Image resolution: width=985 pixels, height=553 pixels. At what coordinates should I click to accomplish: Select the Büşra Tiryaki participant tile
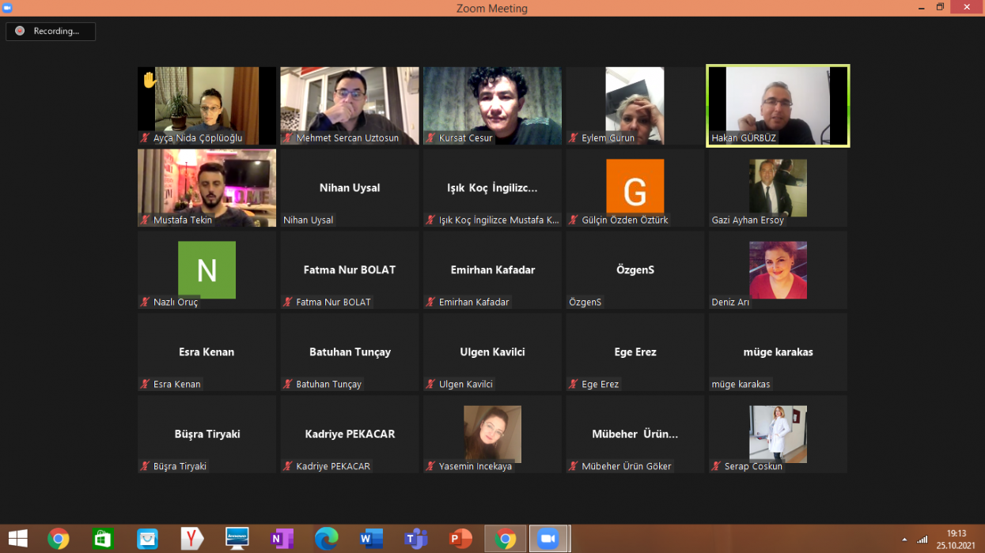pos(206,434)
